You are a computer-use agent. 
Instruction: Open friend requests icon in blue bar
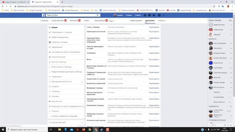point(145,15)
